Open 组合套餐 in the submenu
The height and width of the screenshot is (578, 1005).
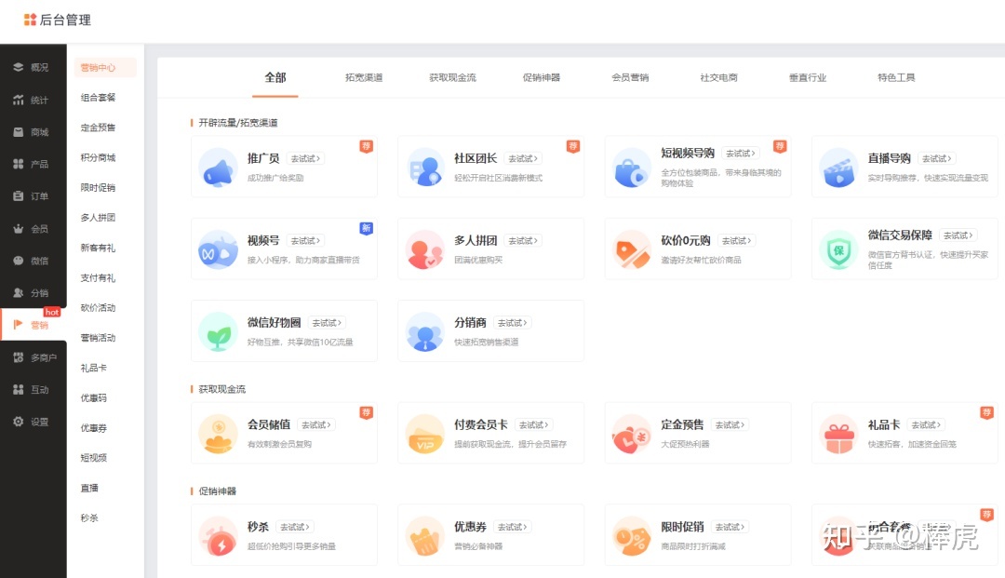[x=98, y=98]
